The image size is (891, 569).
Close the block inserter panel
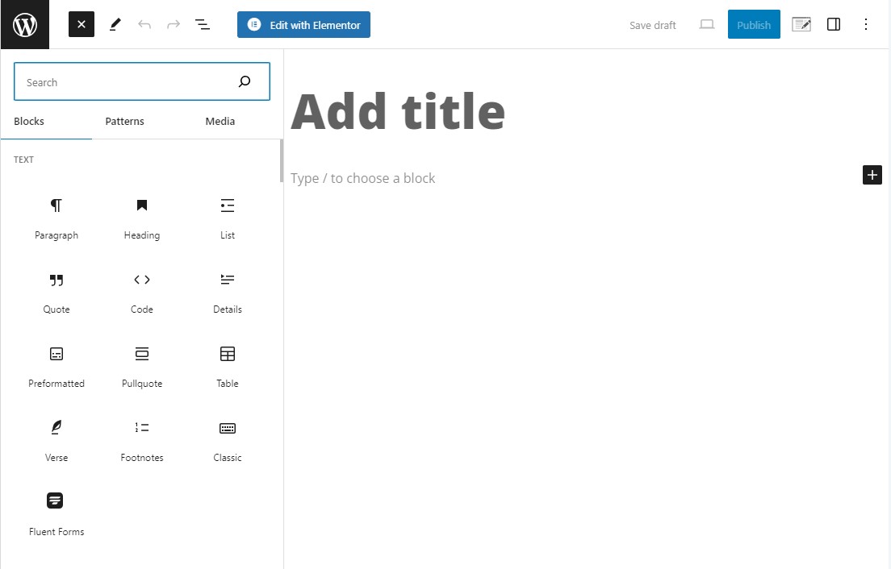point(82,24)
